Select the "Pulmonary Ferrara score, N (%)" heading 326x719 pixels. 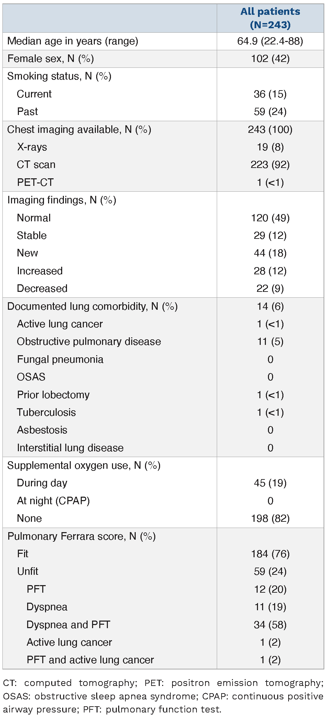[x=81, y=536]
